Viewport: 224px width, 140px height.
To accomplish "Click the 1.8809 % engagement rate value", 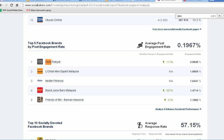I will pos(195,71).
